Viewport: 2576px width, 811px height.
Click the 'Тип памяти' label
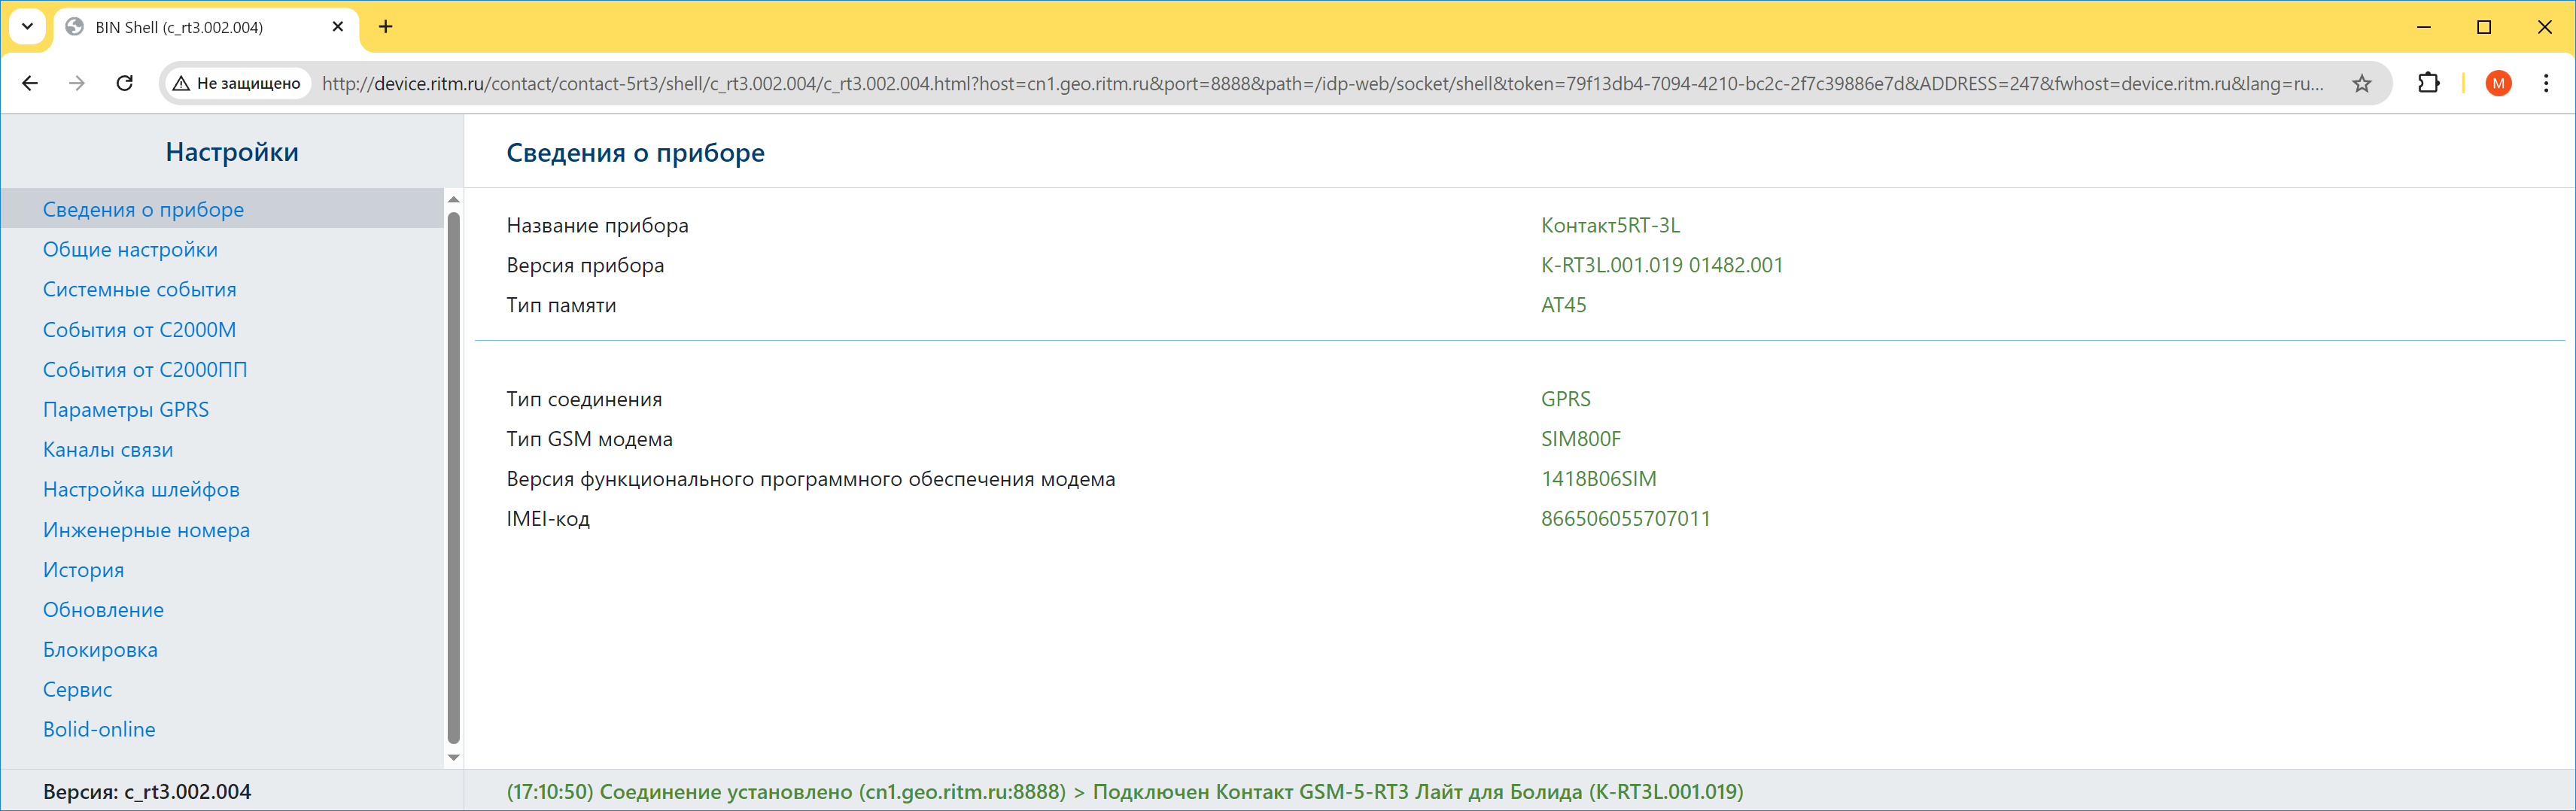click(561, 305)
